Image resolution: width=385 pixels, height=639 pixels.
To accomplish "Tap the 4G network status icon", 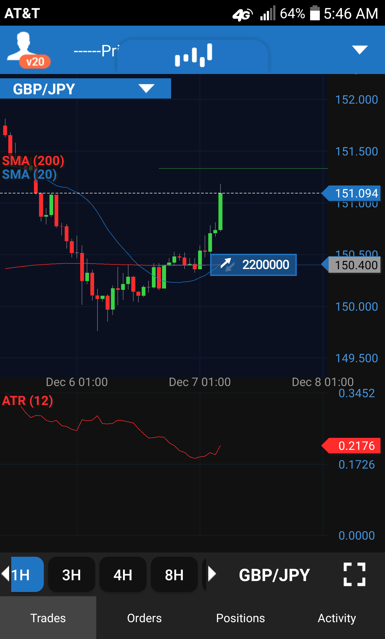I will click(242, 14).
